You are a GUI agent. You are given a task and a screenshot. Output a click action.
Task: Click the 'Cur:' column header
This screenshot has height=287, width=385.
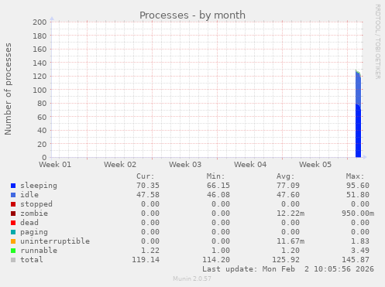coord(146,176)
